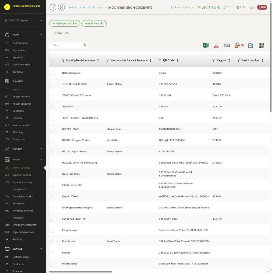The width and height of the screenshot is (272, 273).
Task: Check the Ford transit row checkbox
Action: point(52,242)
